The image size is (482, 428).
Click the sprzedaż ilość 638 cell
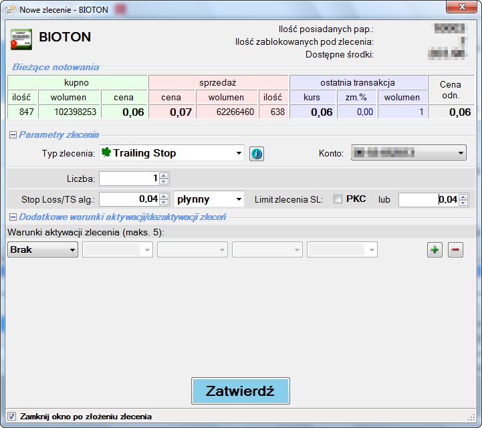coord(273,112)
